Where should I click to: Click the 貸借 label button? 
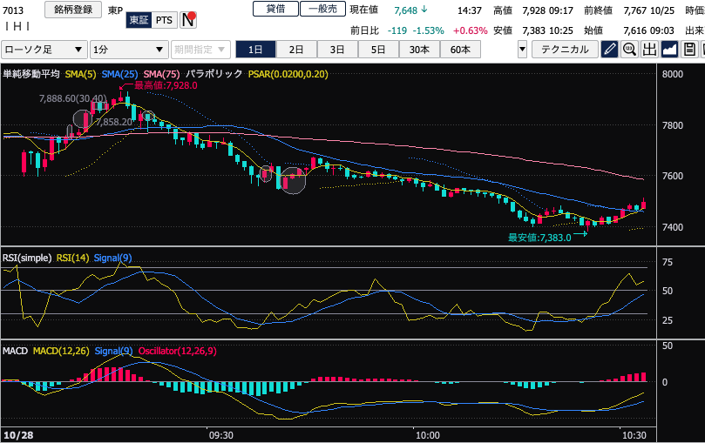275,9
